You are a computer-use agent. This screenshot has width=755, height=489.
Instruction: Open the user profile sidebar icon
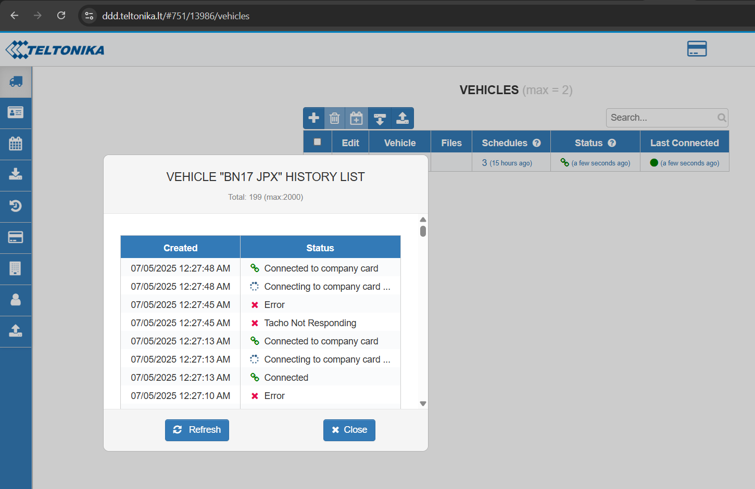(x=16, y=300)
